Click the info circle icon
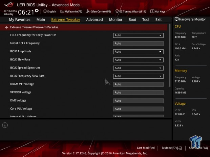Image resolution: width=210 pixels, height=157 pixels. (x=5, y=125)
